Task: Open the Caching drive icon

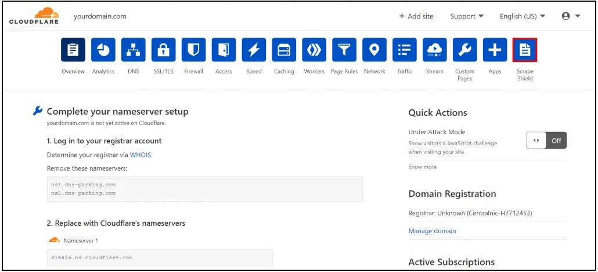Action: (x=284, y=50)
